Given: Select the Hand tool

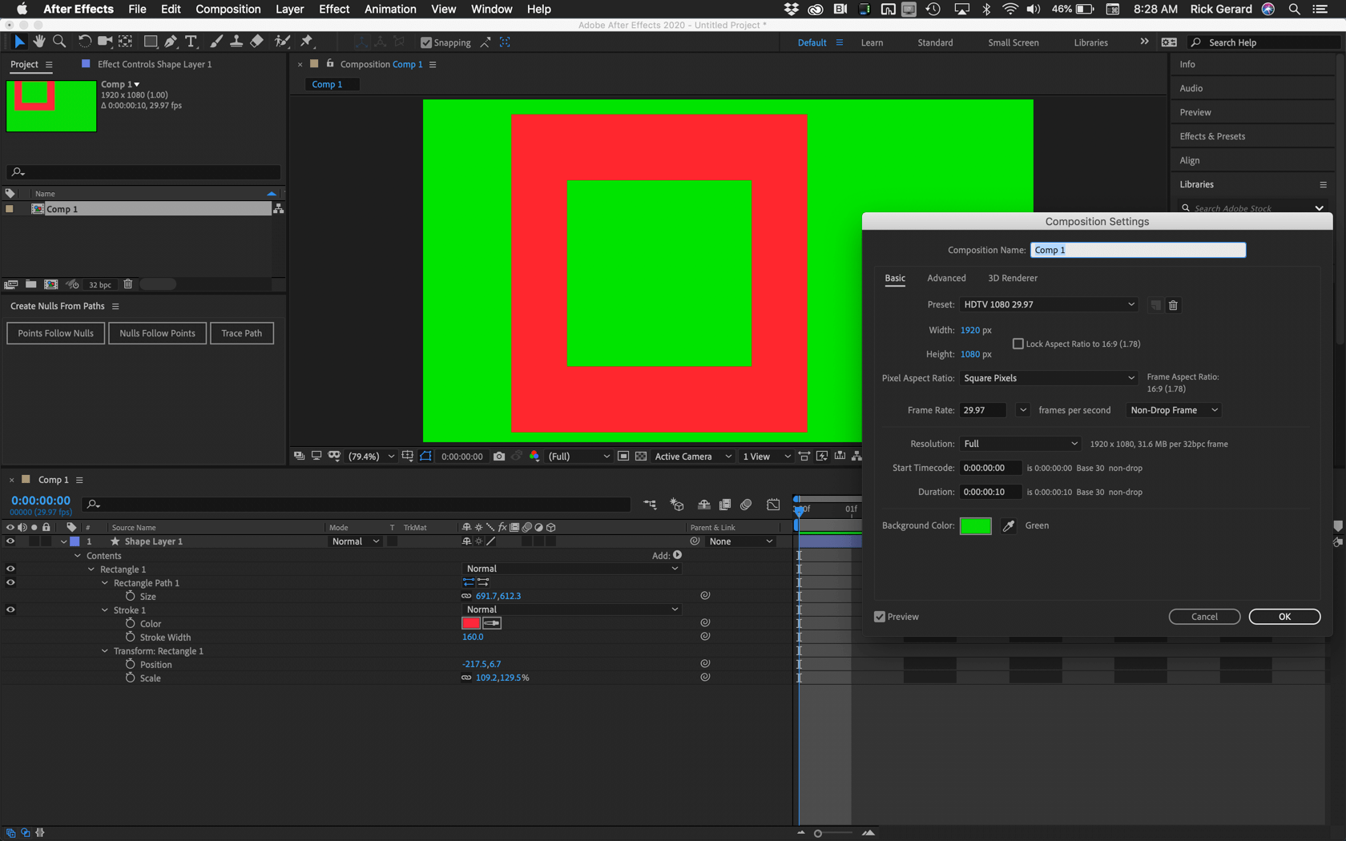Looking at the screenshot, I should coord(38,41).
